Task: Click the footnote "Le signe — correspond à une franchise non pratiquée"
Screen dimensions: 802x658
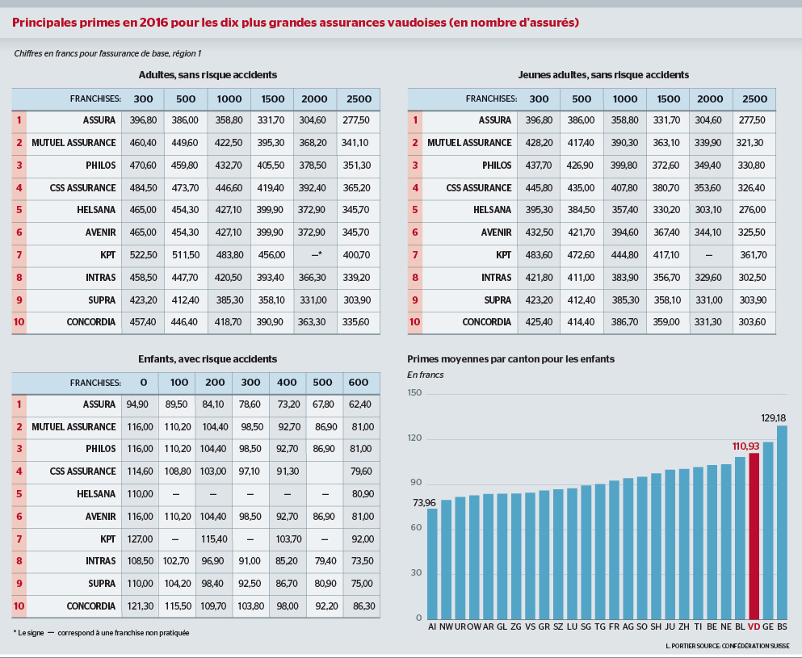Action: pos(101,632)
